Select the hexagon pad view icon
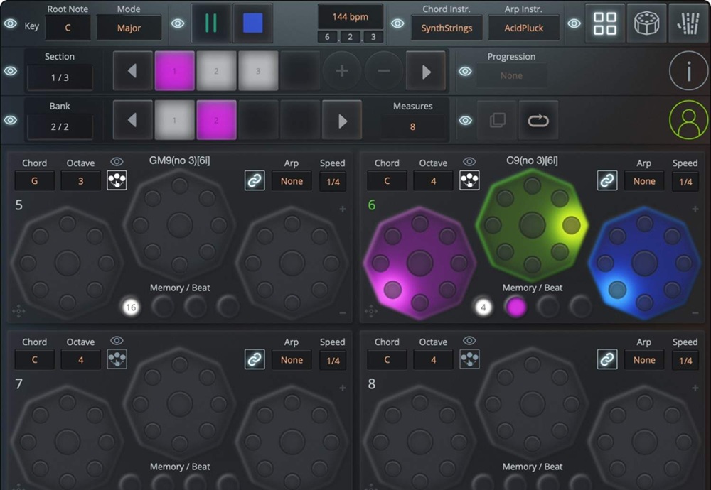 click(x=647, y=23)
